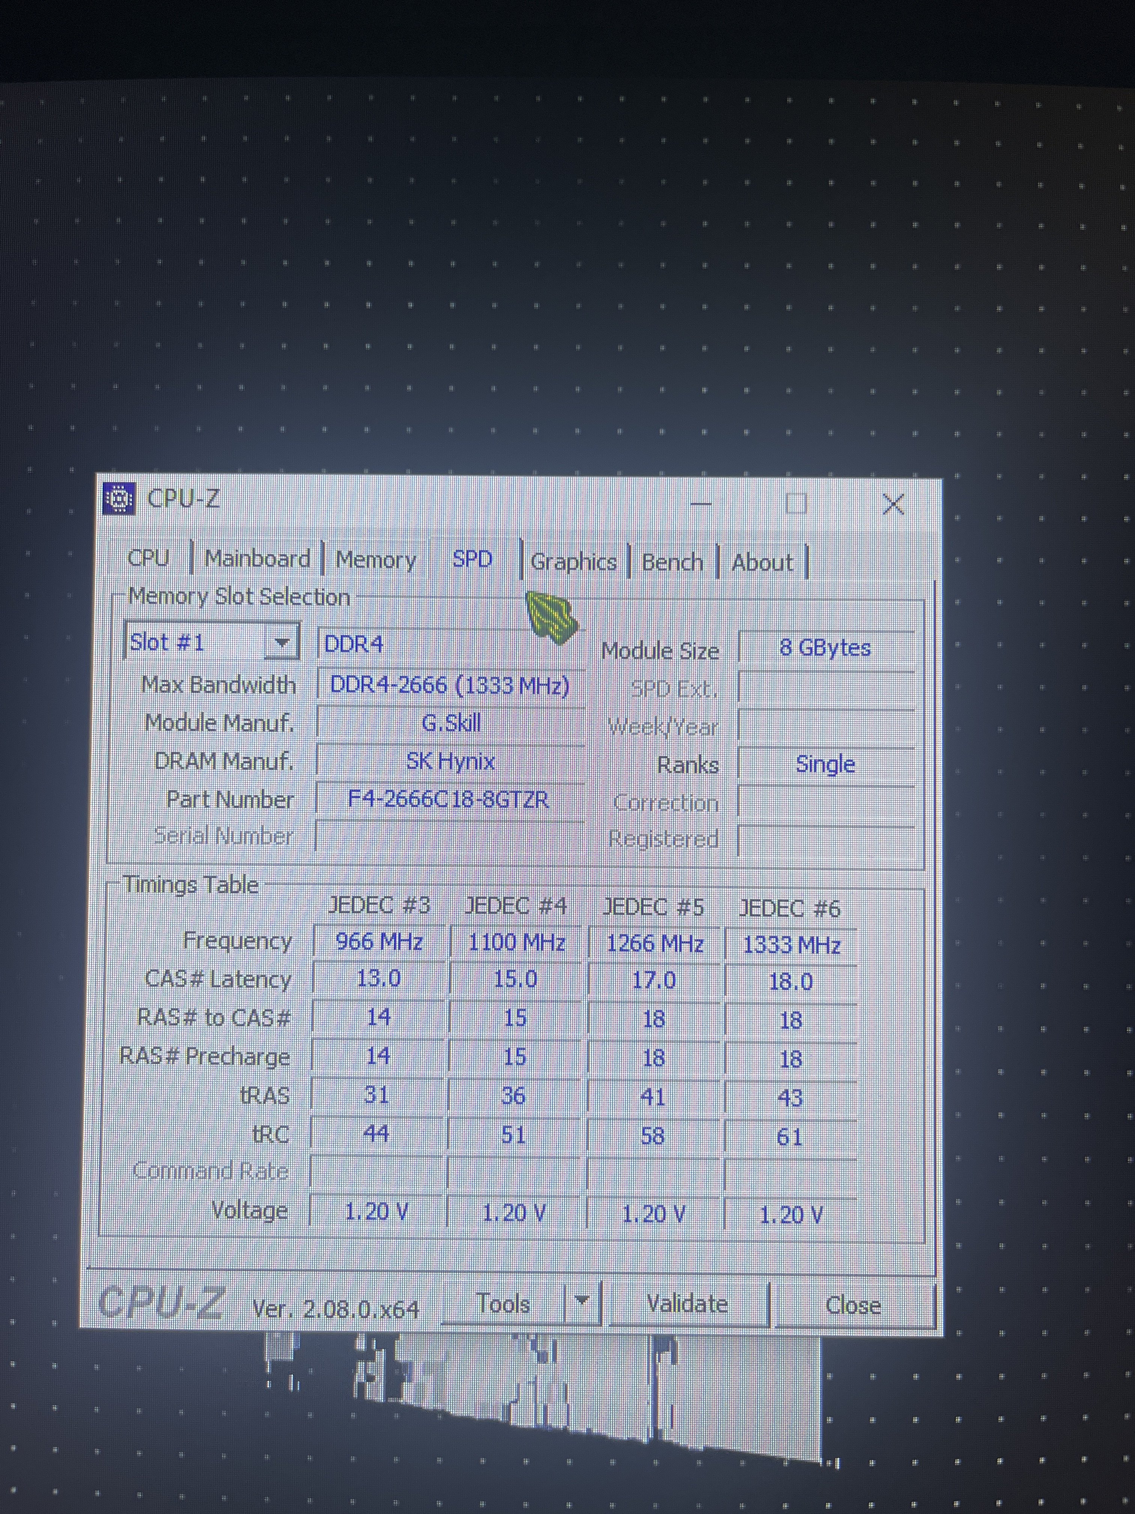Switch to the Graphics tab
1135x1514 pixels.
(573, 562)
